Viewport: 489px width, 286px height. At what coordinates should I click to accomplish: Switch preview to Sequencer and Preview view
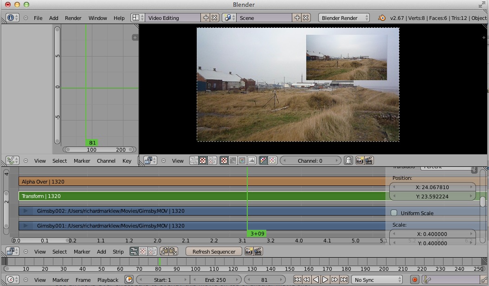[212, 161]
